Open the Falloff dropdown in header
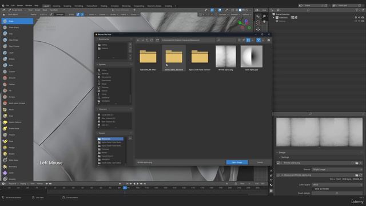This screenshot has width=366, height=206. coord(124,14)
